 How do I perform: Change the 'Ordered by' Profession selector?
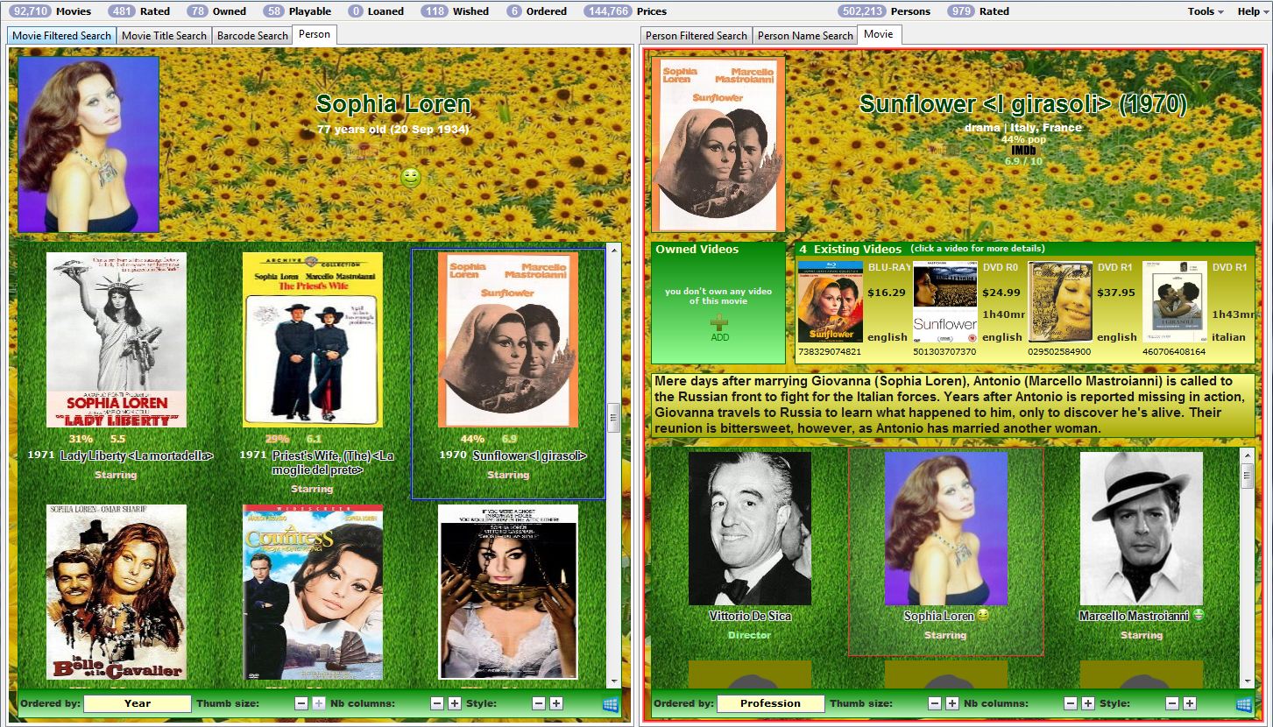(x=771, y=703)
